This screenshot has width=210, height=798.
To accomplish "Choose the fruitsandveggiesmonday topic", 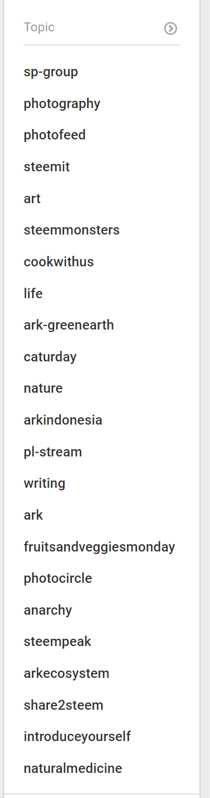I will [99, 547].
